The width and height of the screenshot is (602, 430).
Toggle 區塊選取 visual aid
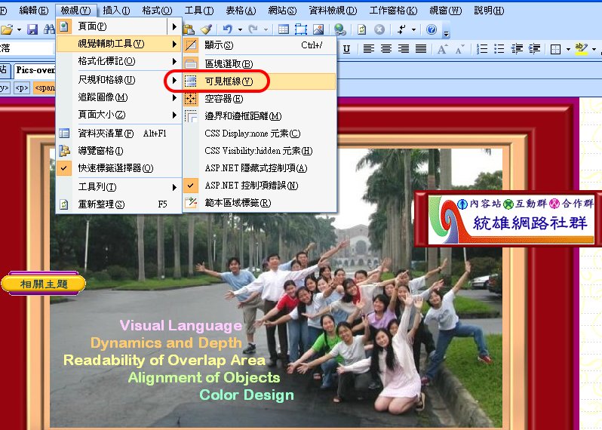(x=260, y=63)
